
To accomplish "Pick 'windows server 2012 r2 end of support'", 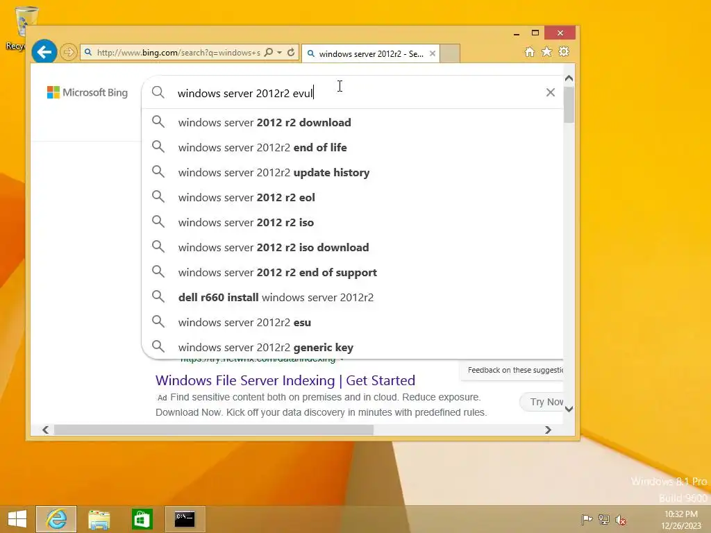I will [x=353, y=272].
